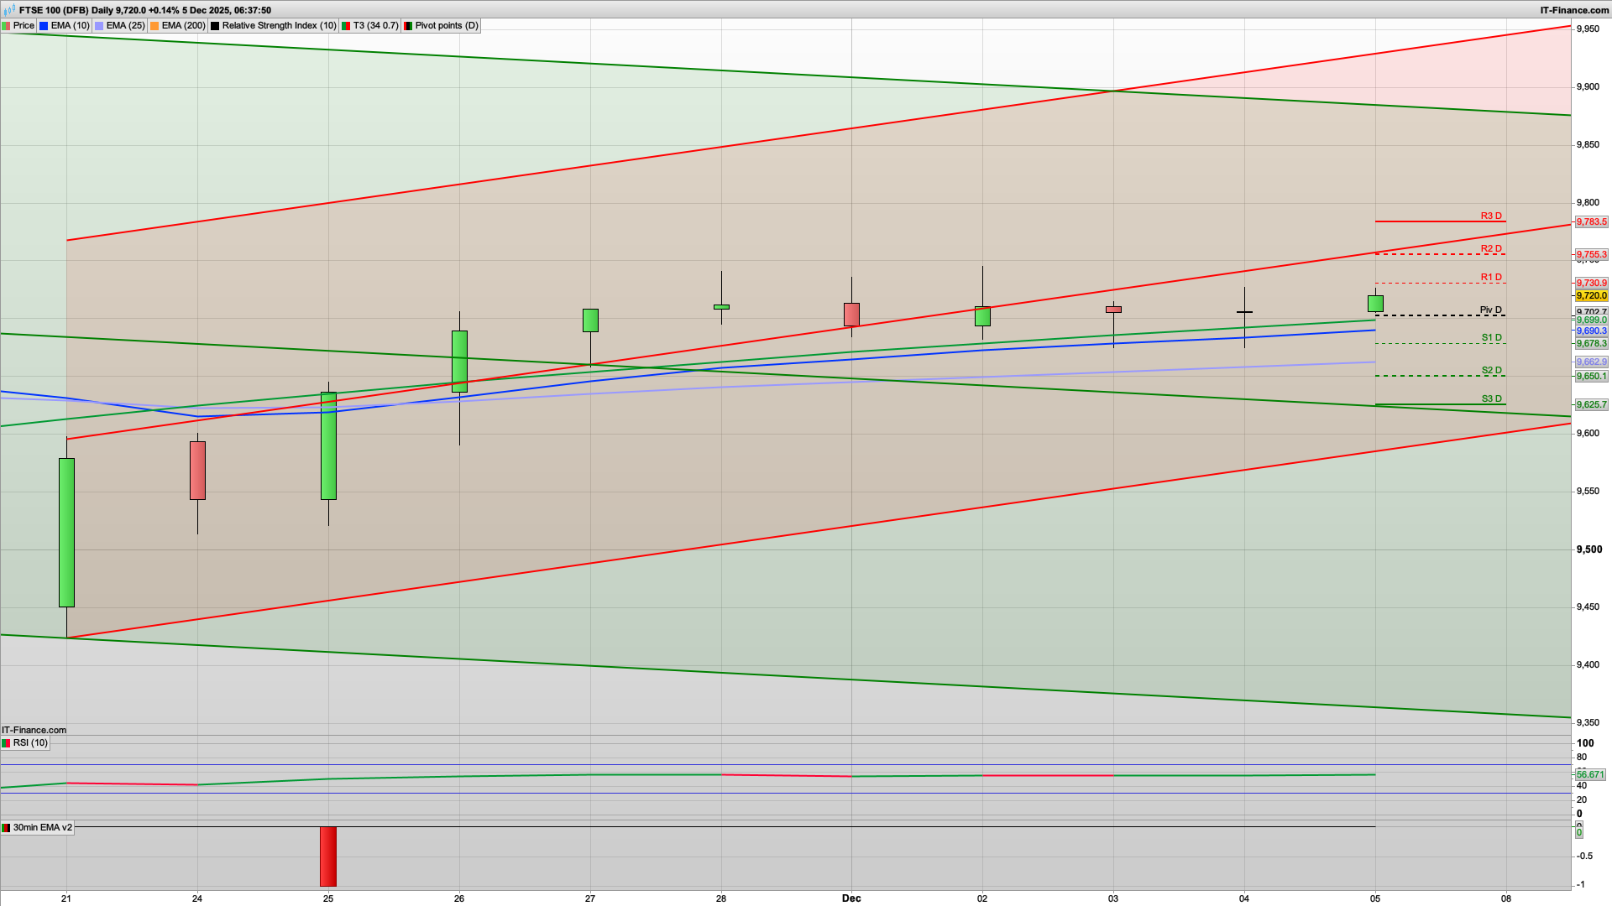Image resolution: width=1612 pixels, height=906 pixels.
Task: Select the Dec label on the date axis
Action: [851, 898]
